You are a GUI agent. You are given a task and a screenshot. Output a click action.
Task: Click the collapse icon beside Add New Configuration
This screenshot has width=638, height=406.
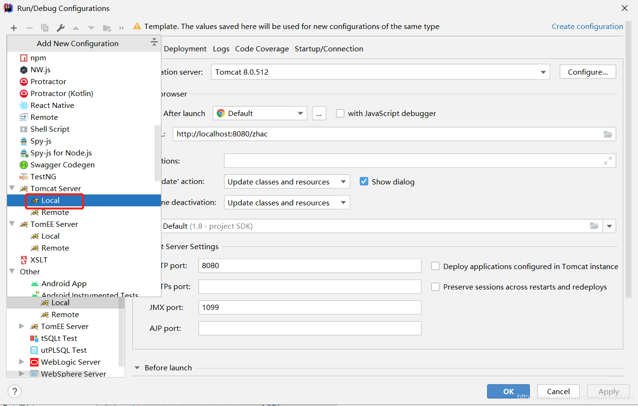pyautogui.click(x=154, y=42)
